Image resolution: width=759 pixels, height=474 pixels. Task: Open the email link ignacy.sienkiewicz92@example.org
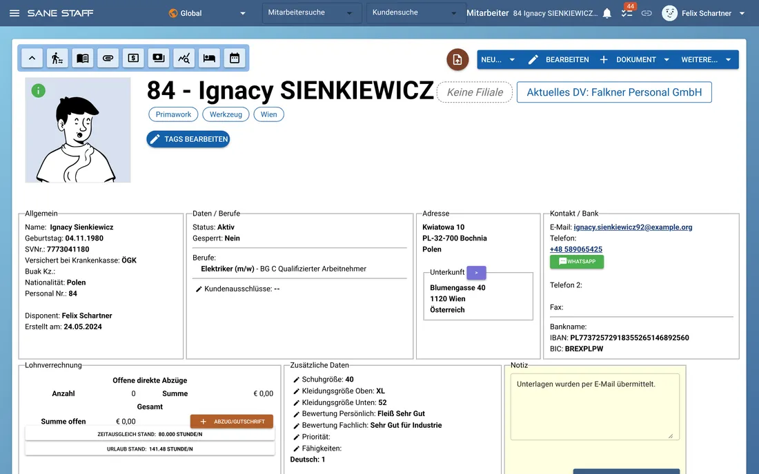[x=633, y=227]
